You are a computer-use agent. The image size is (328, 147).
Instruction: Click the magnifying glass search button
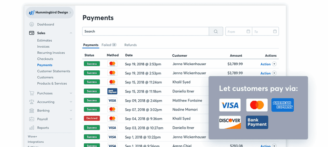(x=216, y=31)
